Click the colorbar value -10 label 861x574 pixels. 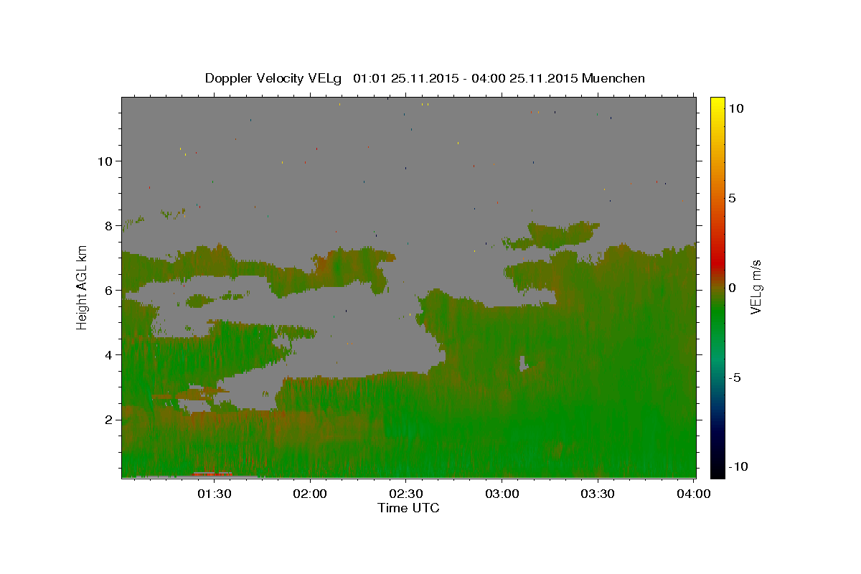pos(738,466)
